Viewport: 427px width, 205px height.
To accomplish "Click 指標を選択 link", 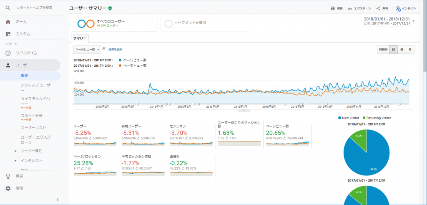I will [116, 50].
